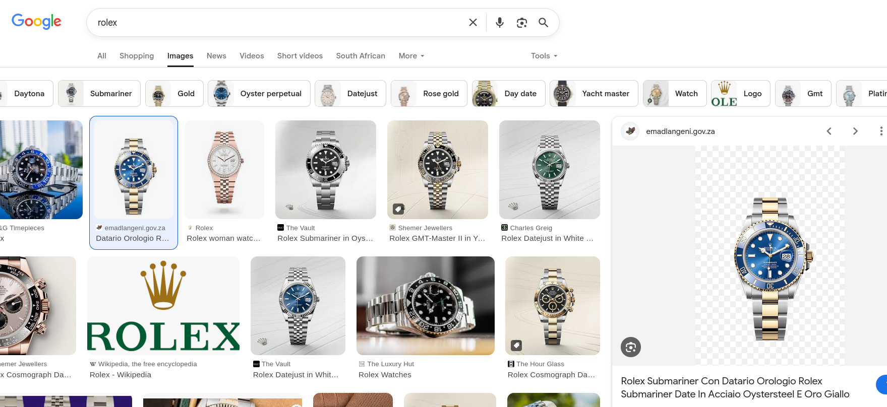
Task: Open emadlangeni.gov.za source link in preview header
Action: pos(680,131)
